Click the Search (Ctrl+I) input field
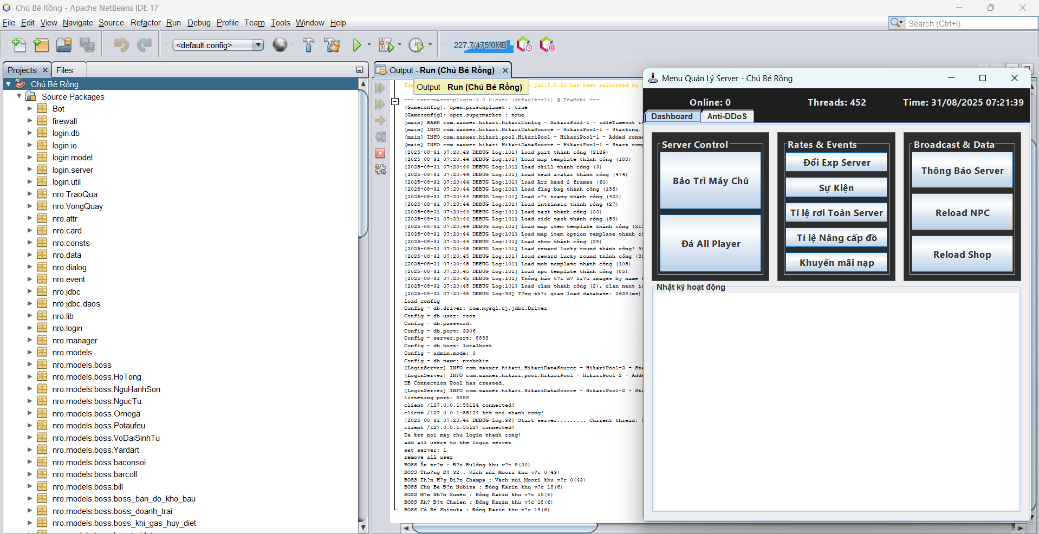 click(972, 23)
